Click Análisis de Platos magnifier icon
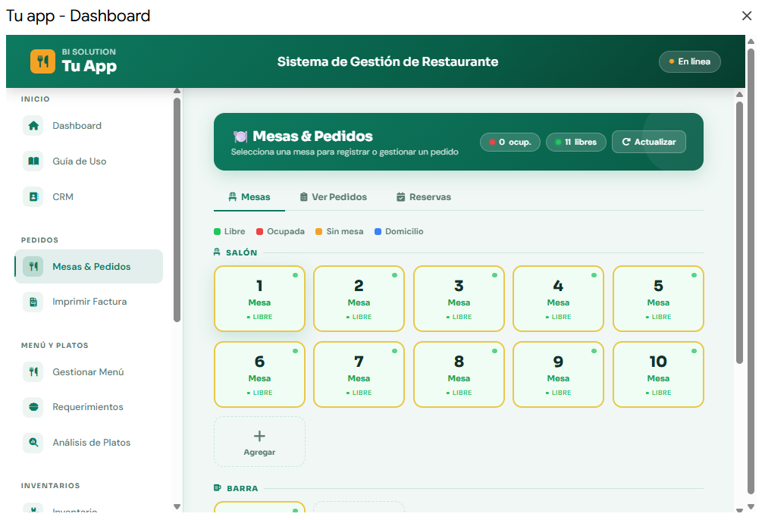The width and height of the screenshot is (765, 520). point(33,443)
